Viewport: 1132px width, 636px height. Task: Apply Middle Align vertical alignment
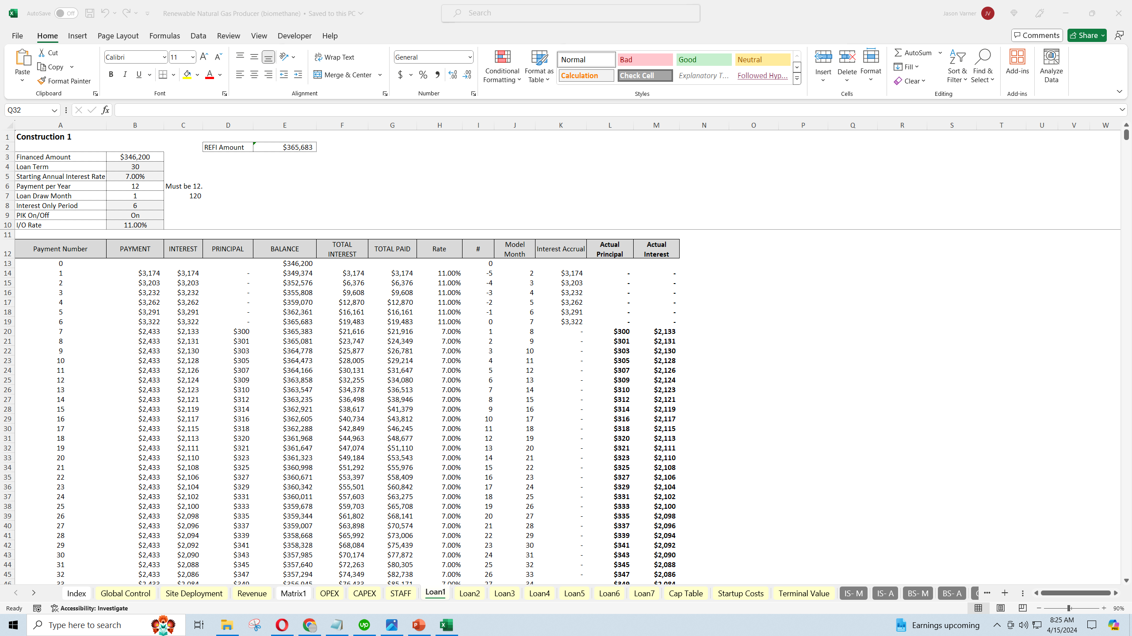click(254, 57)
